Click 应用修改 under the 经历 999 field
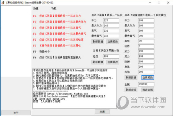 coord(113,62)
